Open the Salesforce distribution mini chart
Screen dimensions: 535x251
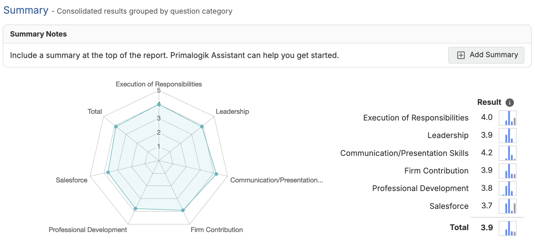click(x=507, y=206)
